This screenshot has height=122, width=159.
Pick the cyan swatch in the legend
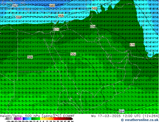point(30,119)
